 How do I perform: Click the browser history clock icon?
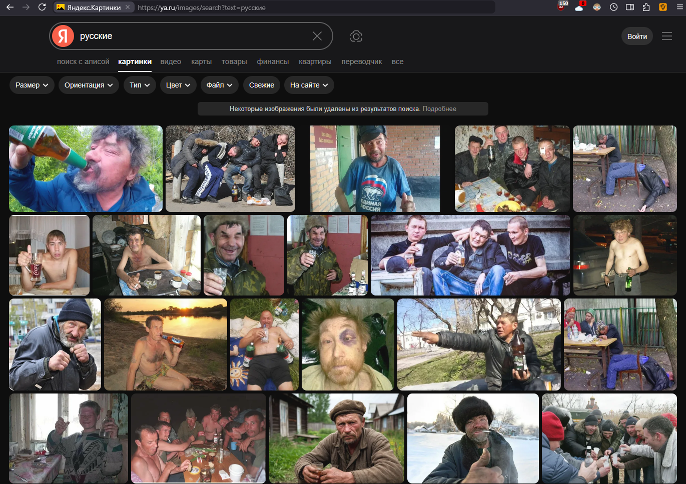point(613,7)
